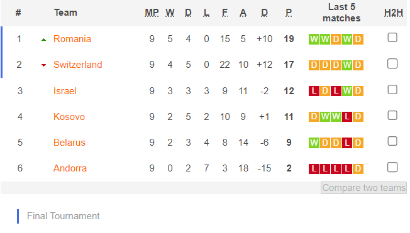Image resolution: width=410 pixels, height=233 pixels.
Task: Click the Compare two teams button
Action: [x=363, y=188]
